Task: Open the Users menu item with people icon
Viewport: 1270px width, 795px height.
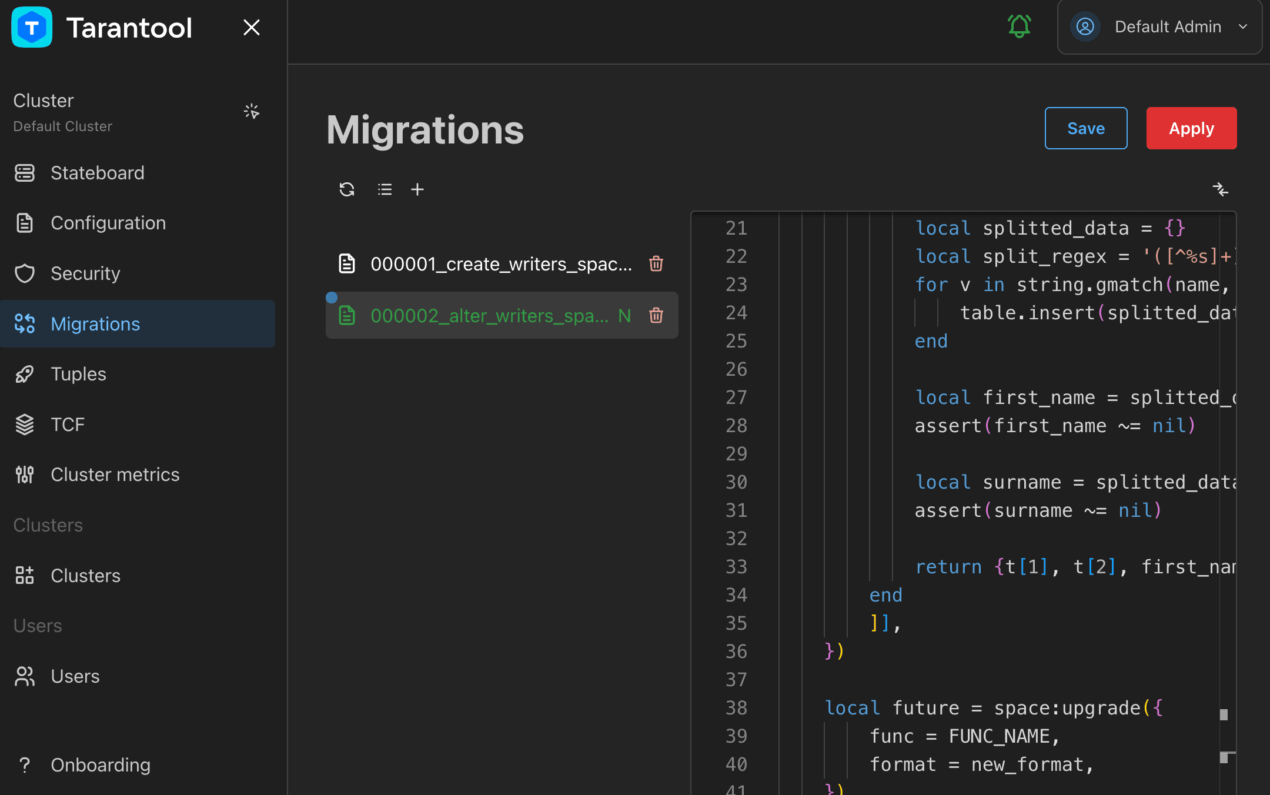Action: pyautogui.click(x=138, y=676)
